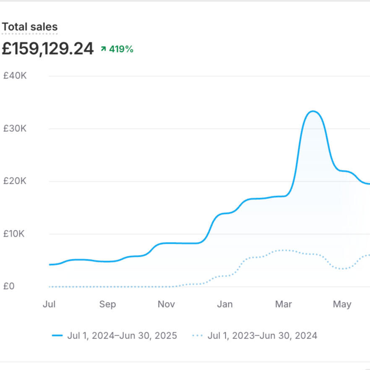Click the Jul label on the x-axis
Image resolution: width=370 pixels, height=370 pixels.
click(x=49, y=304)
